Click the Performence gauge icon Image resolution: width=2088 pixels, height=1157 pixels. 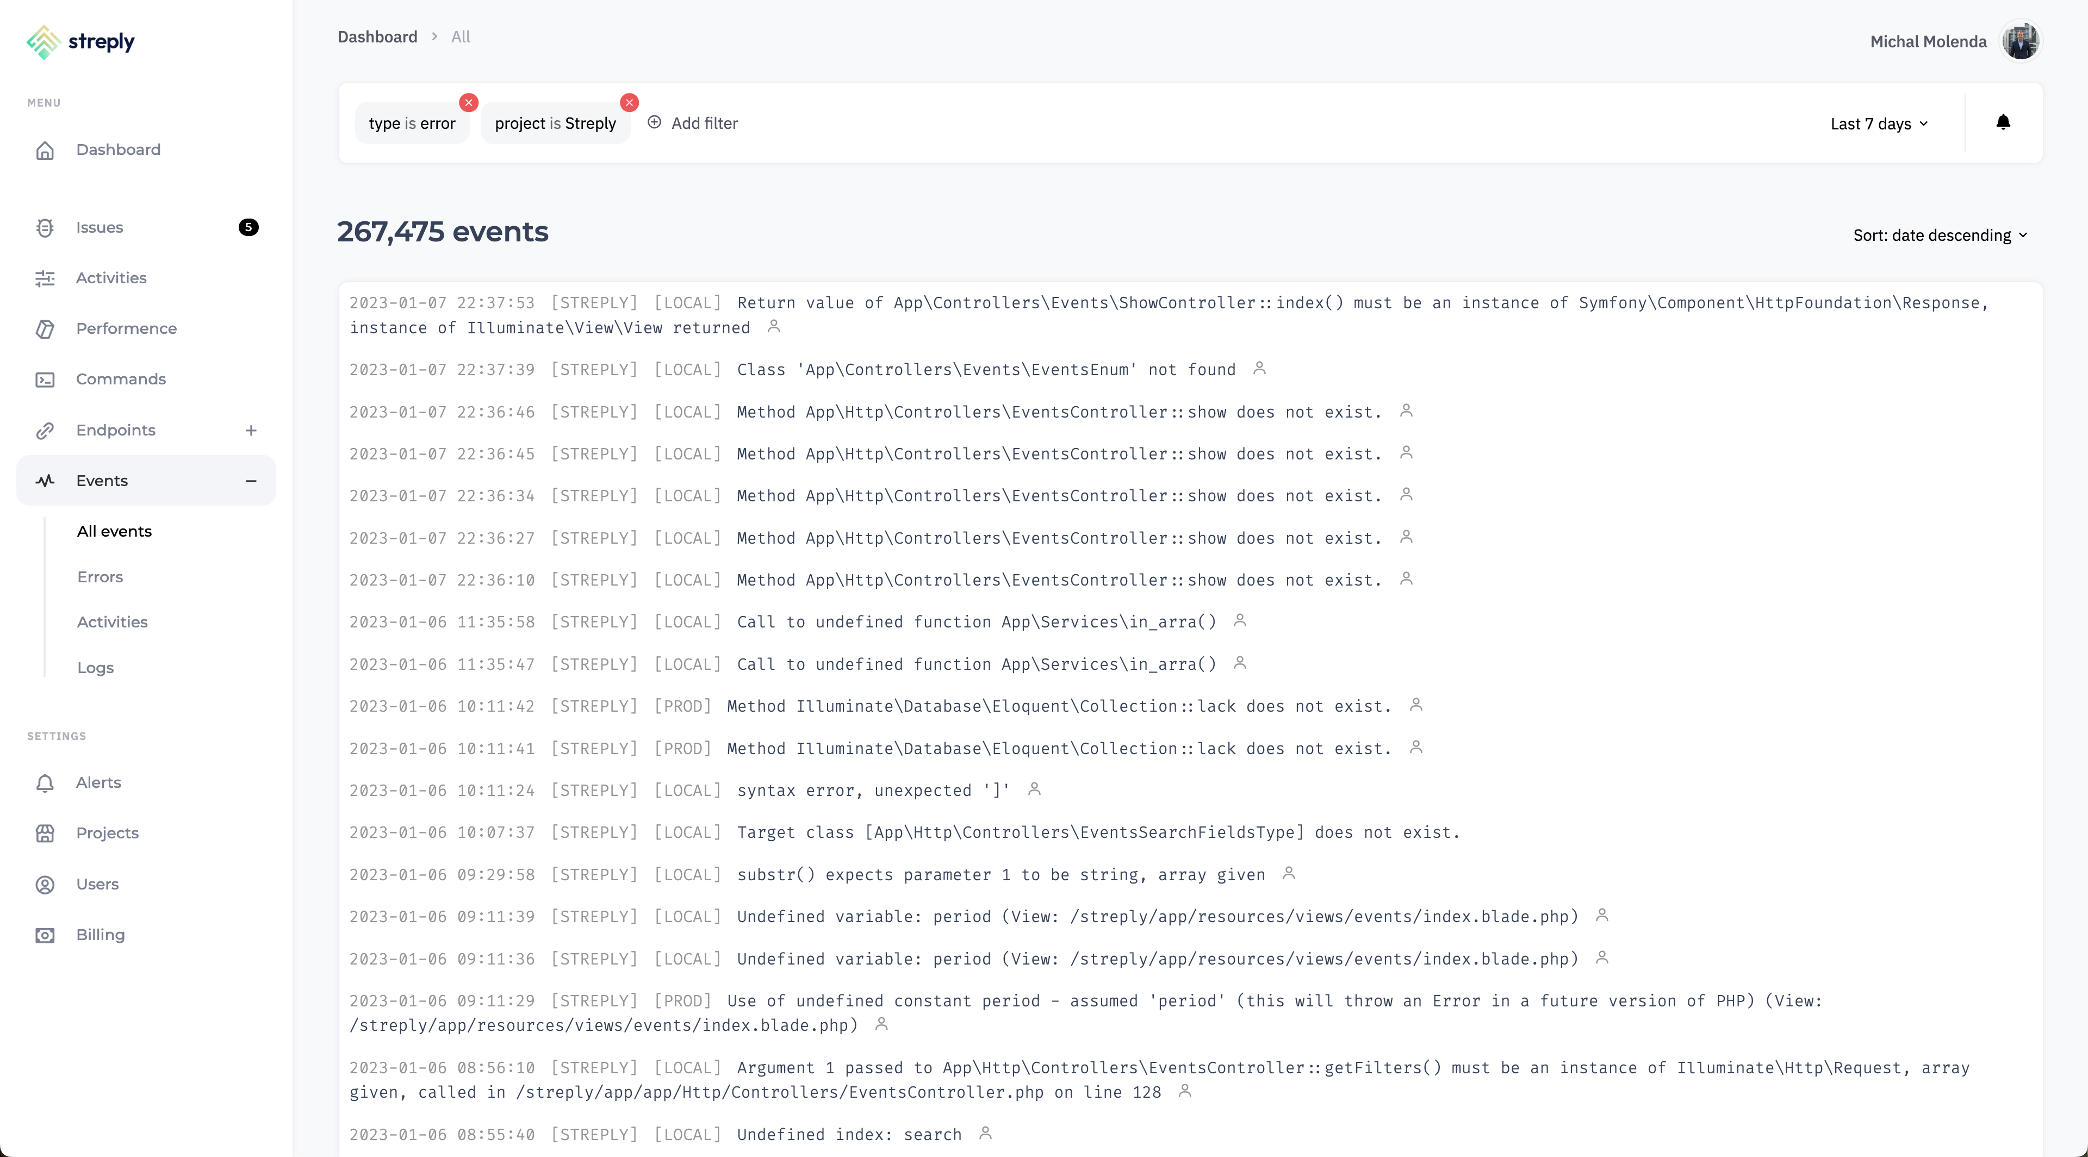pyautogui.click(x=45, y=329)
